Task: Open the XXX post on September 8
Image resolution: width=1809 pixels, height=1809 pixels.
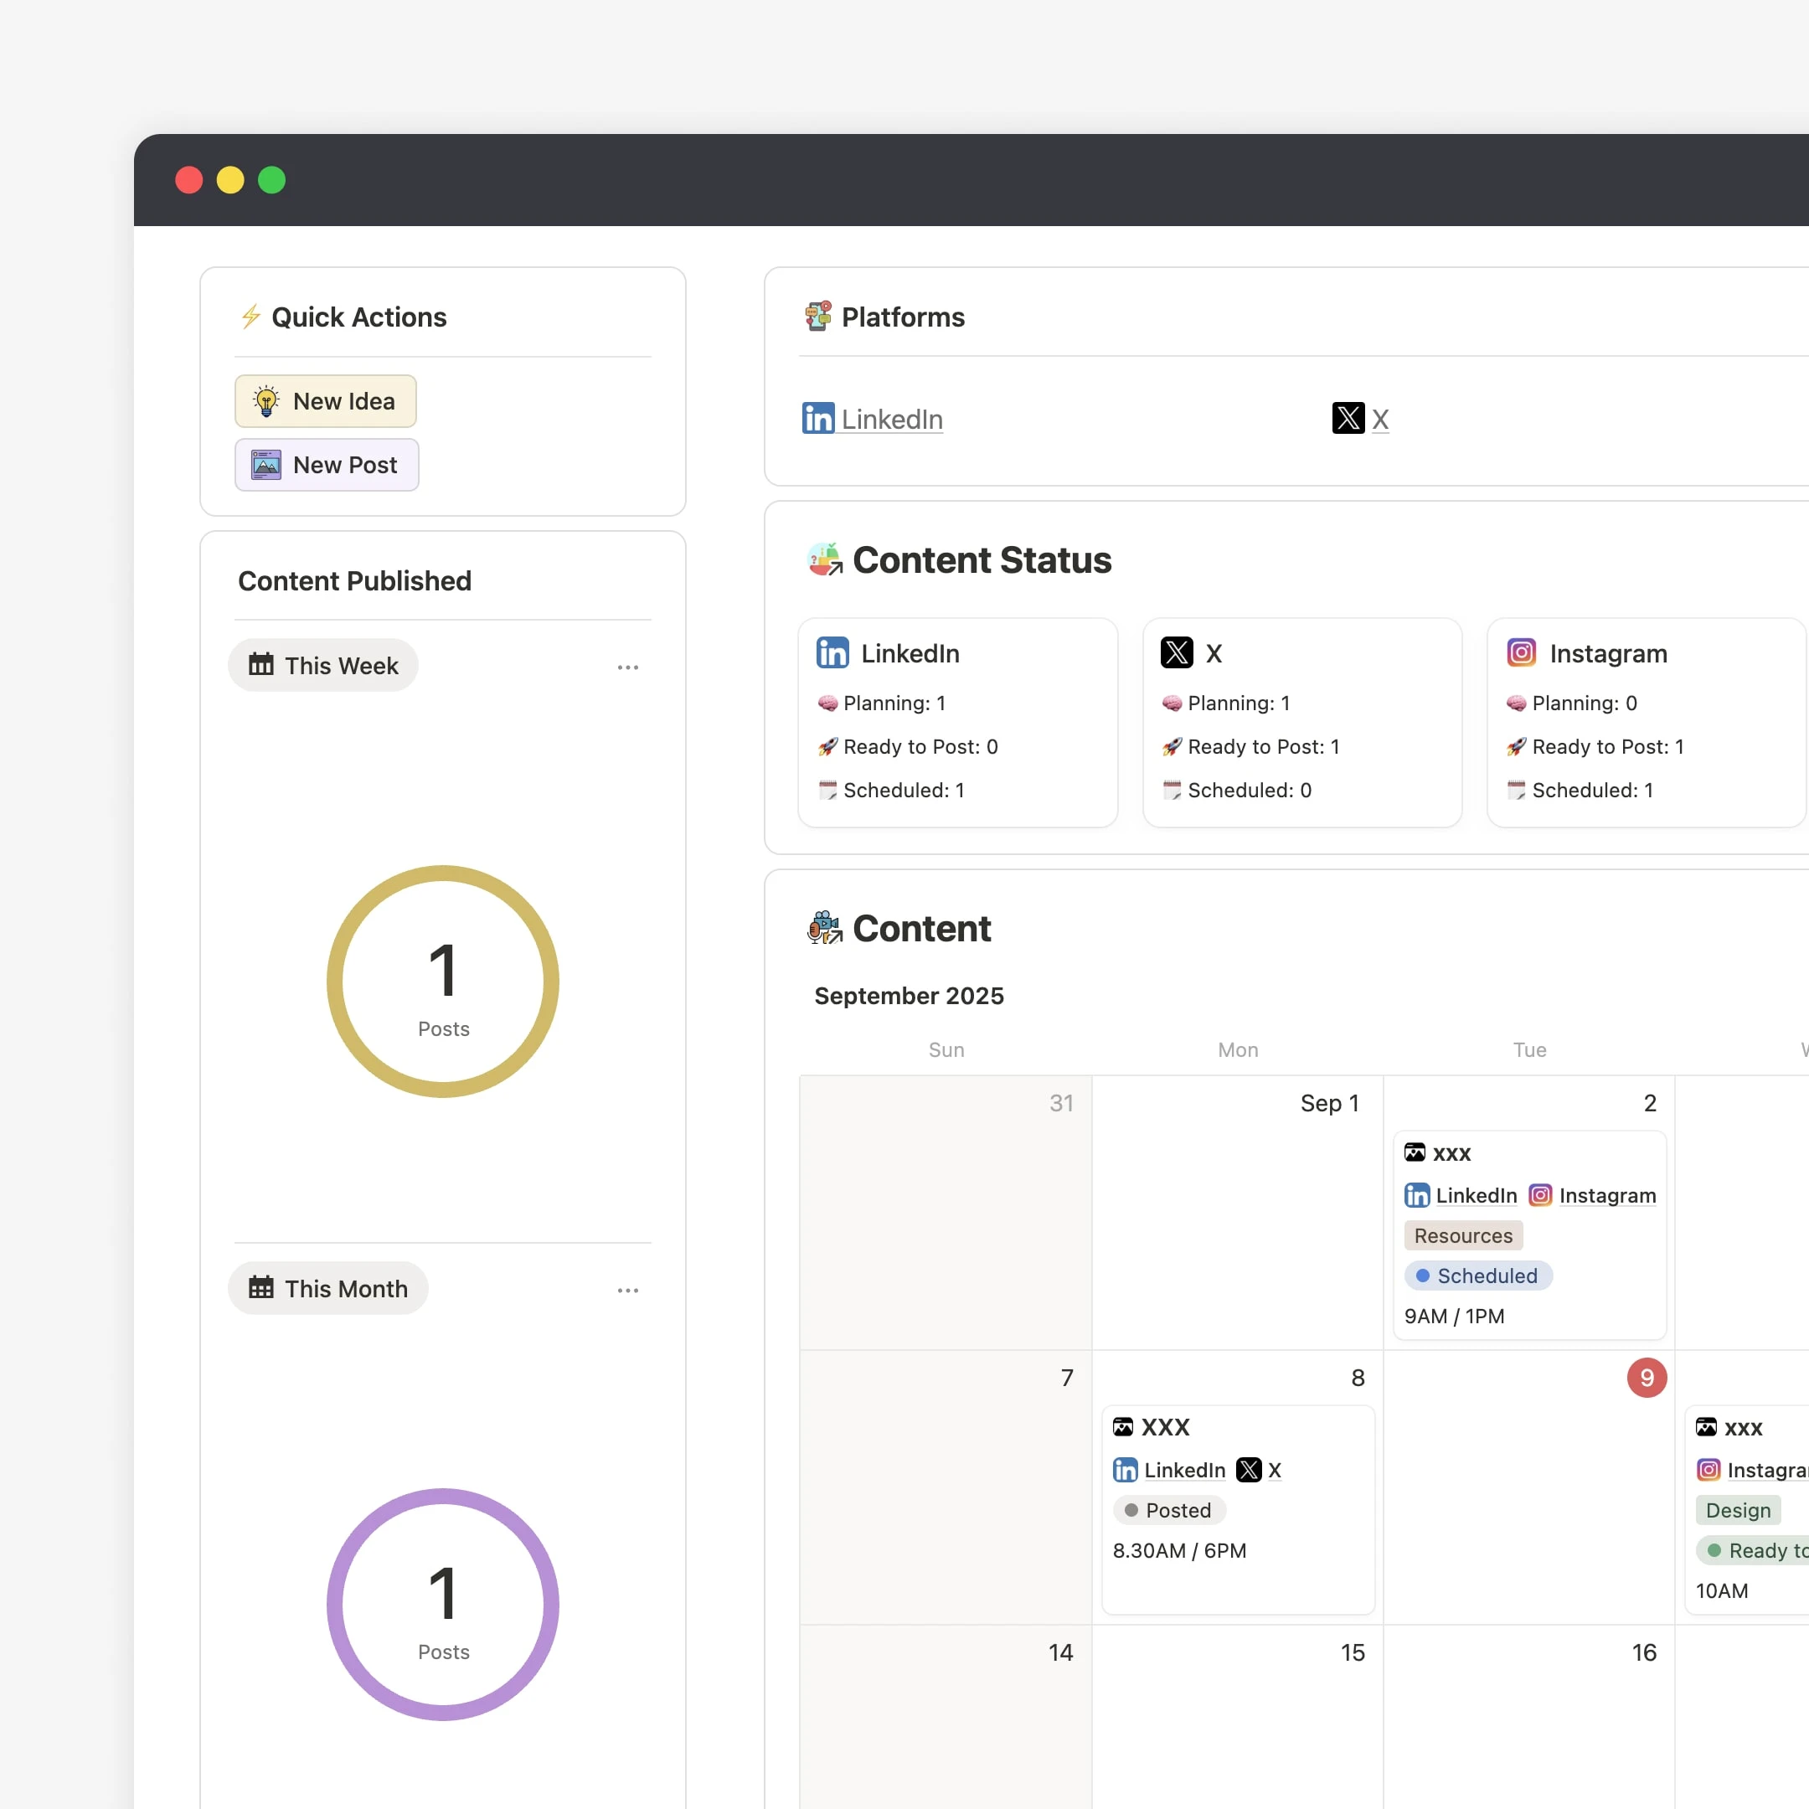Action: 1165,1427
